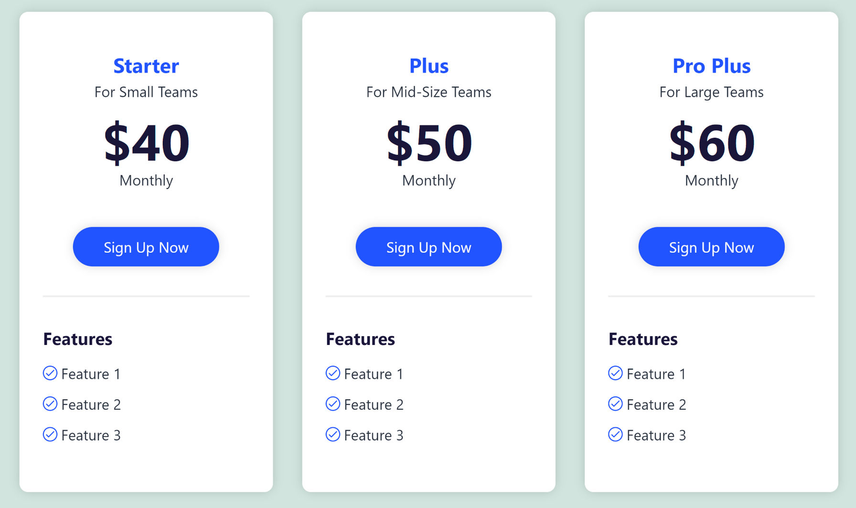This screenshot has height=508, width=856.
Task: Click the checkmark icon beside Plus Feature 1
Action: coord(333,373)
